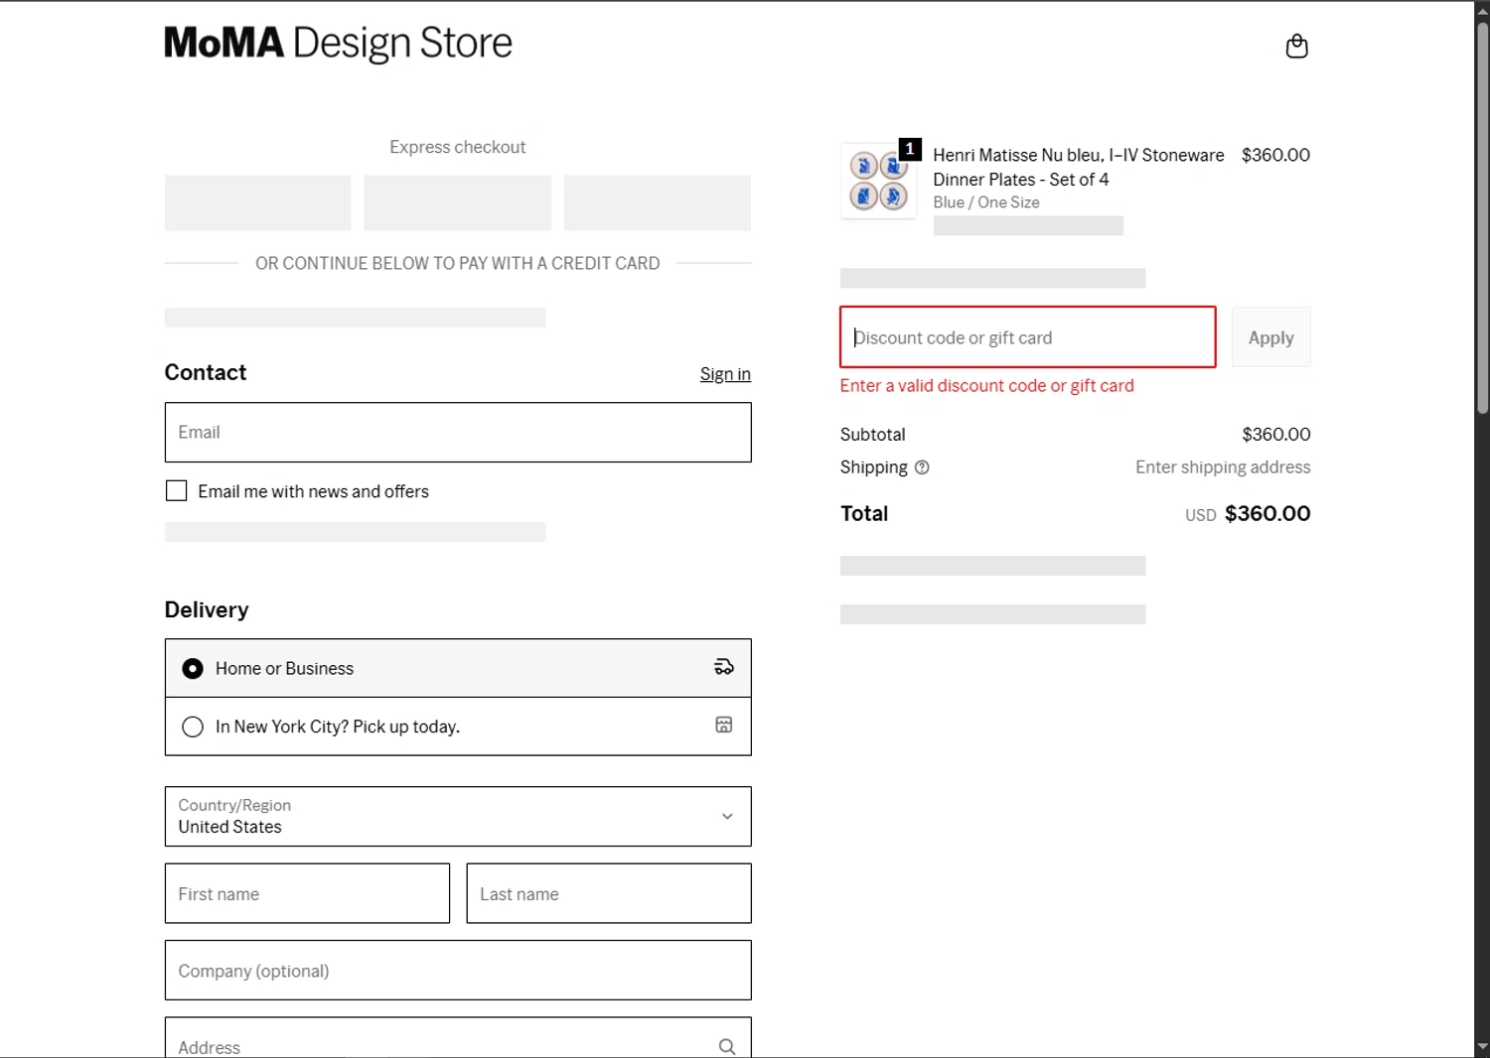Select In New York City pickup option

[458, 727]
